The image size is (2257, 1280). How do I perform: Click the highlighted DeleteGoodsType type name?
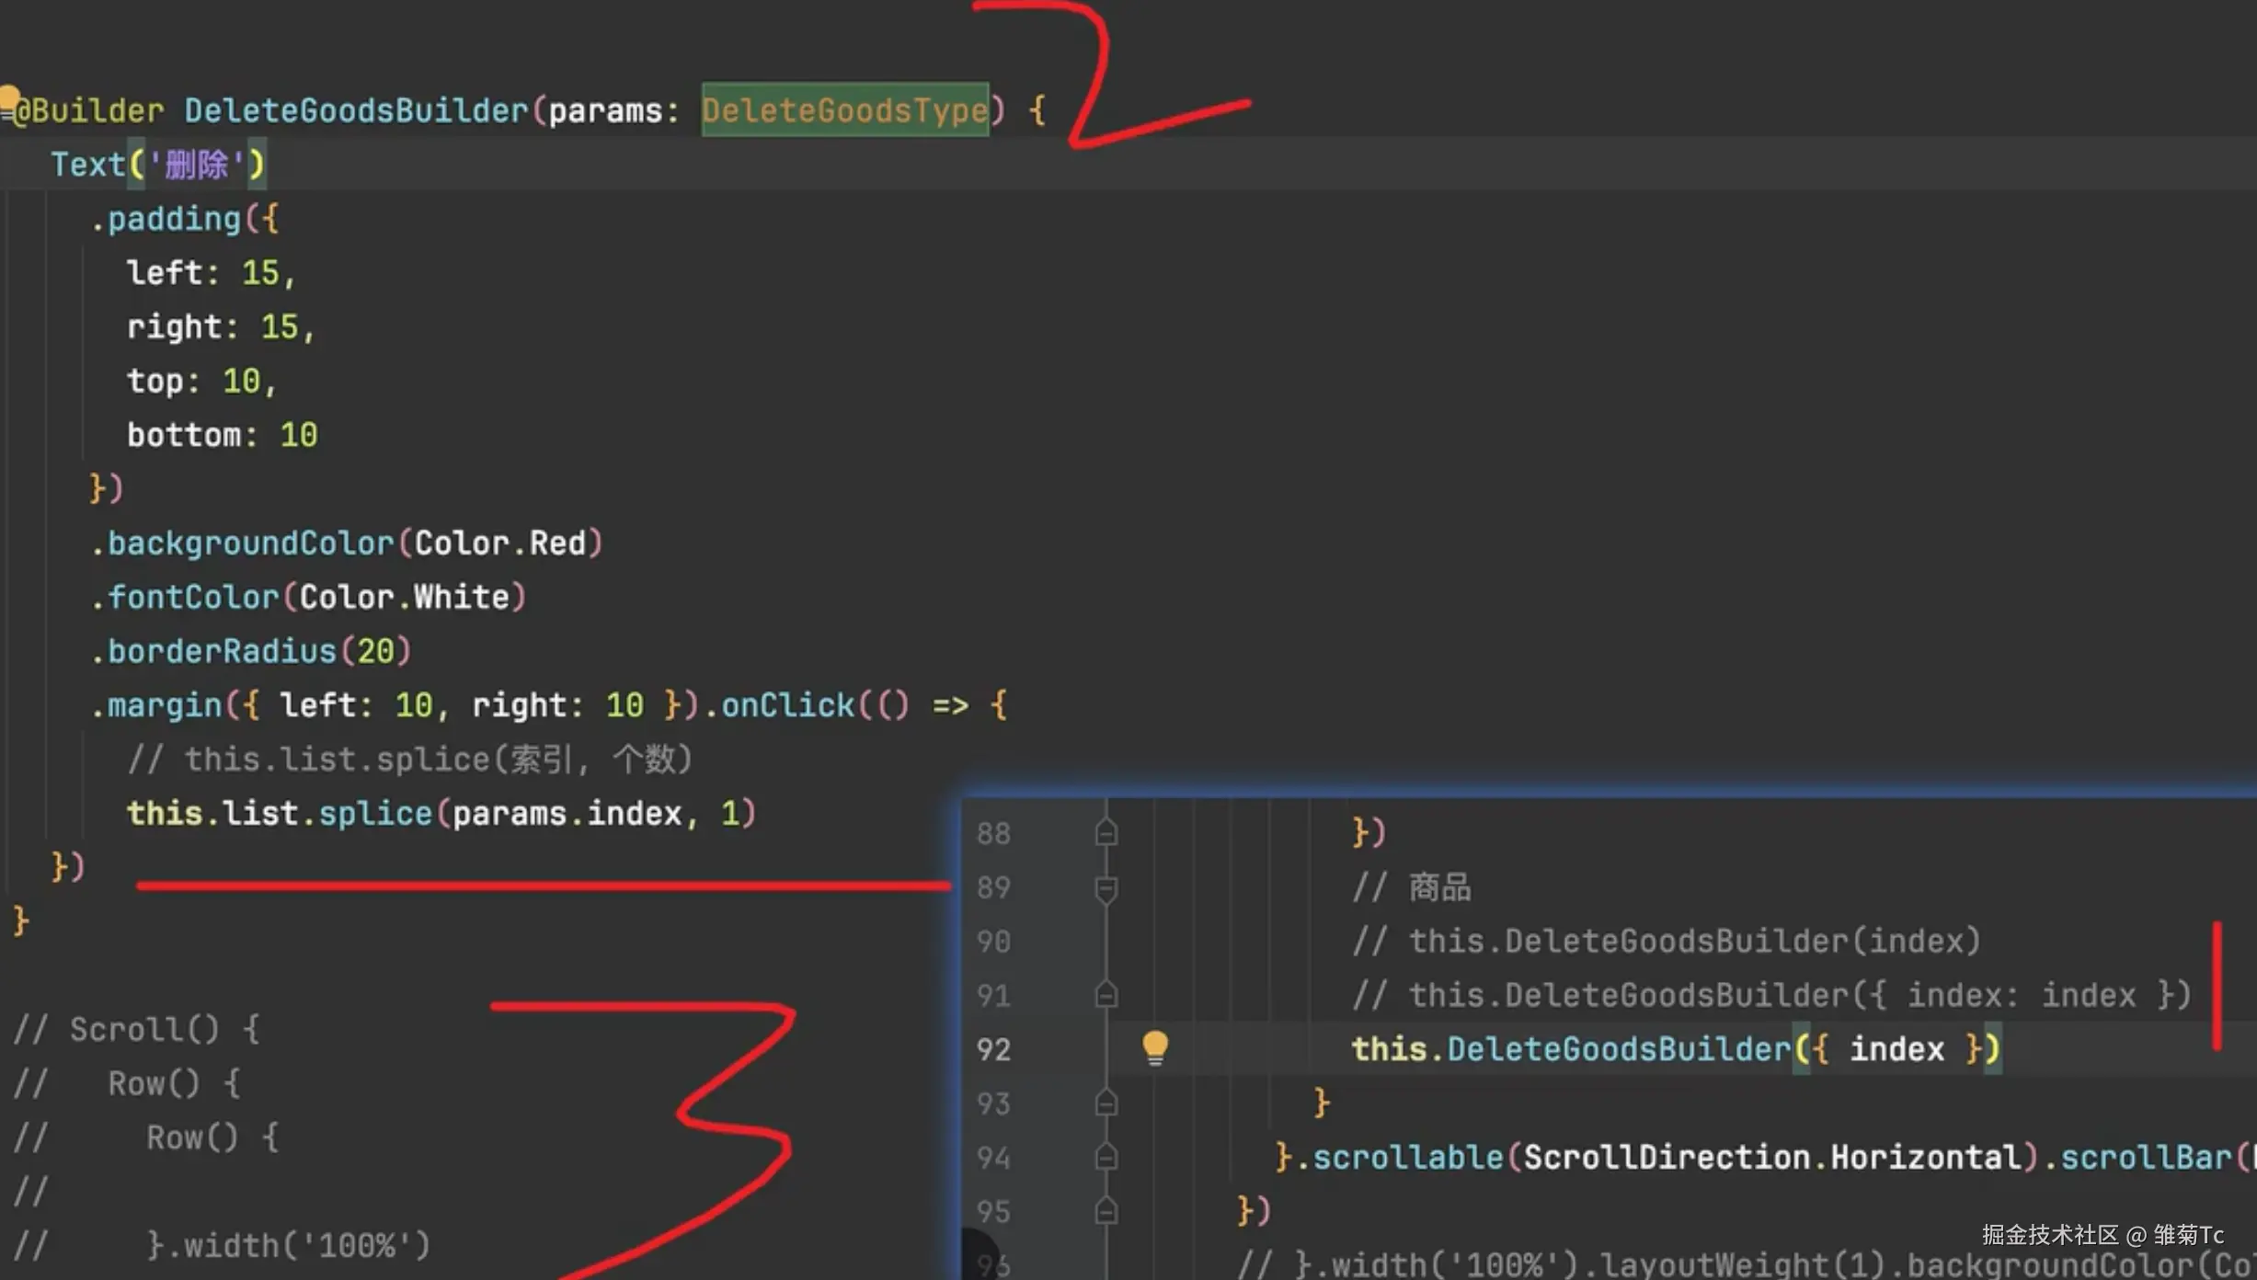click(x=844, y=110)
